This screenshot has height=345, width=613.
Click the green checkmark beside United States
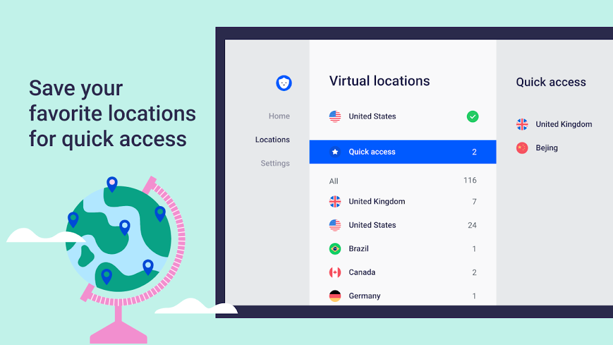pyautogui.click(x=472, y=117)
